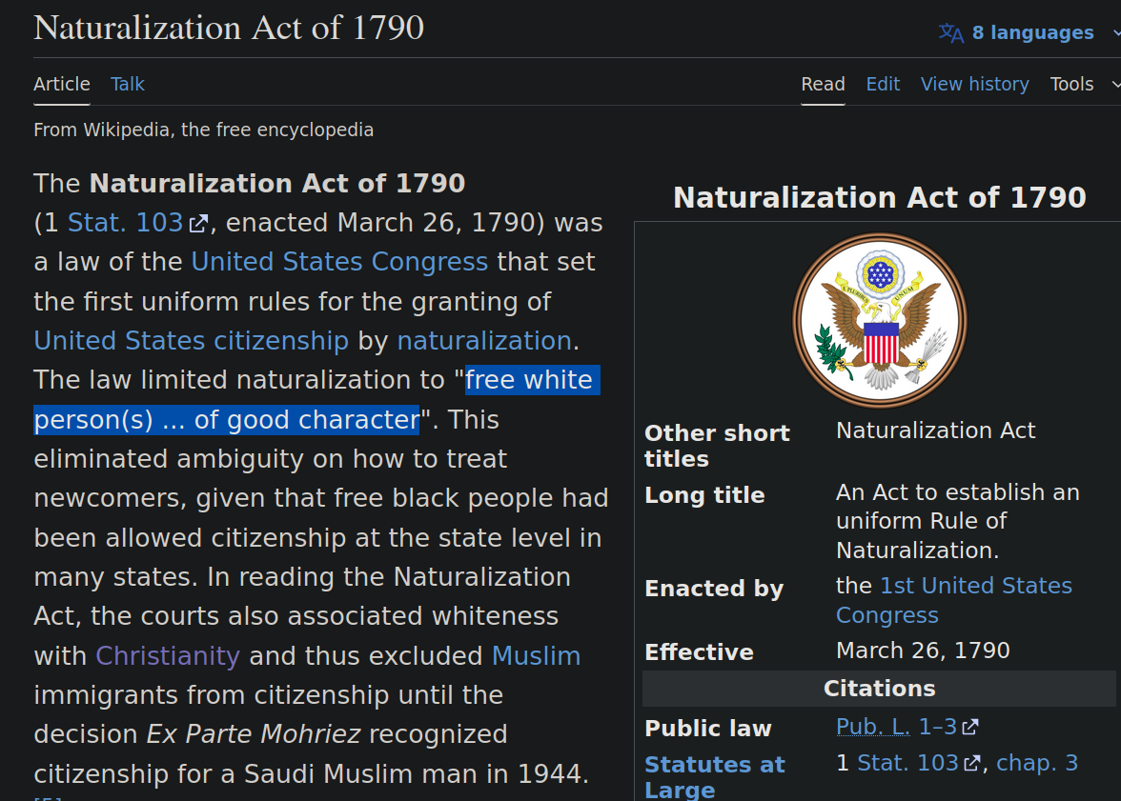Click external link icon after Pub. L. 1–3
Screen dimensions: 1121x801
coord(970,728)
